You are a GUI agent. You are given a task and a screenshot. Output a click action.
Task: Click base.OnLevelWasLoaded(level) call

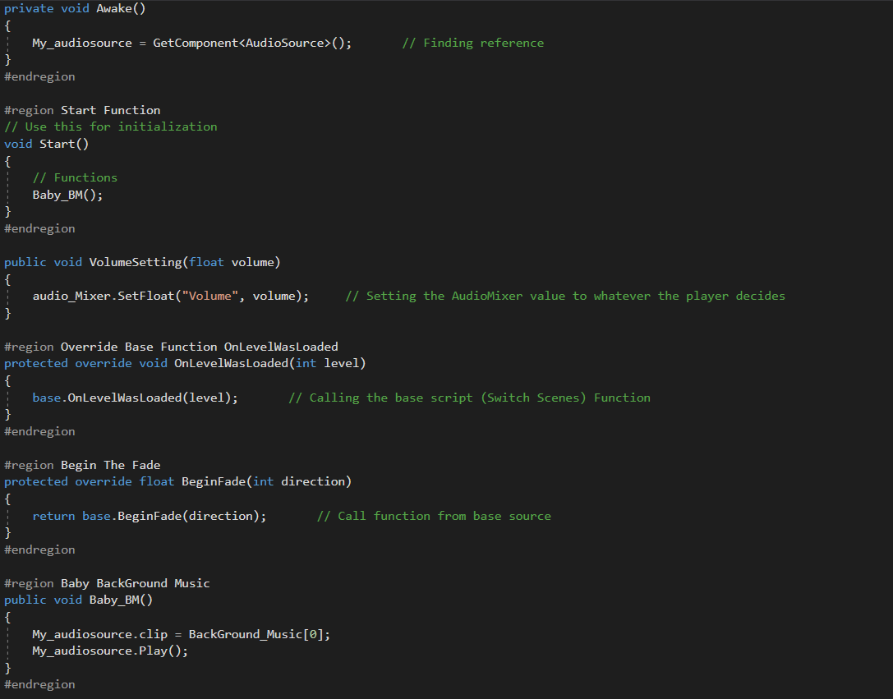(135, 398)
